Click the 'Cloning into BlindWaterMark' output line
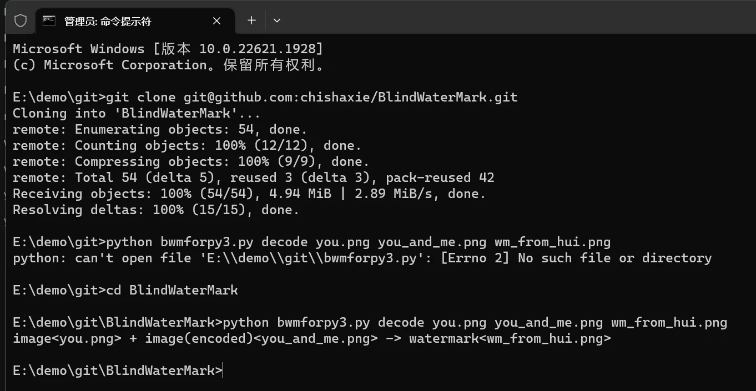Image resolution: width=756 pixels, height=391 pixels. coord(137,113)
